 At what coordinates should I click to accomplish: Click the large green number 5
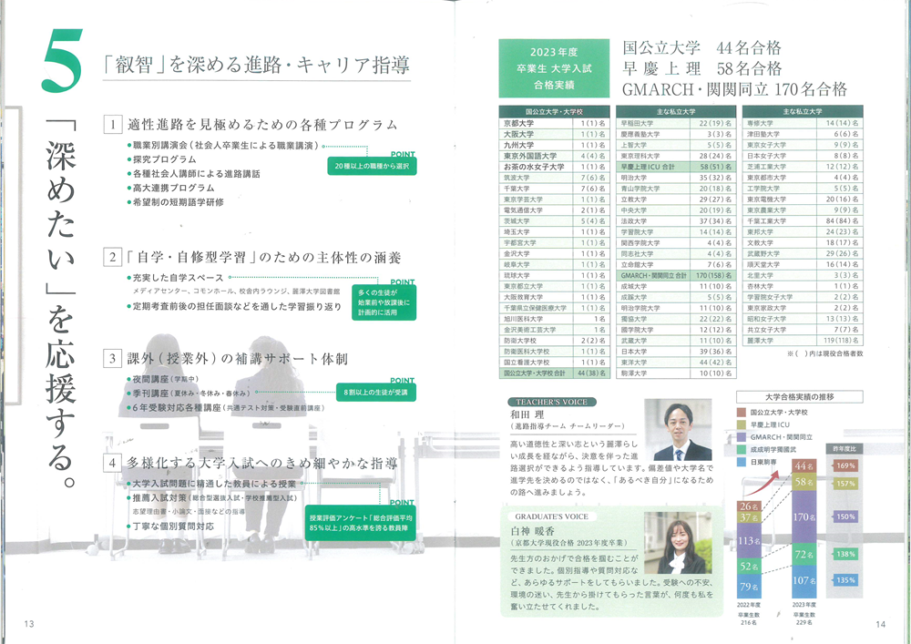[62, 60]
